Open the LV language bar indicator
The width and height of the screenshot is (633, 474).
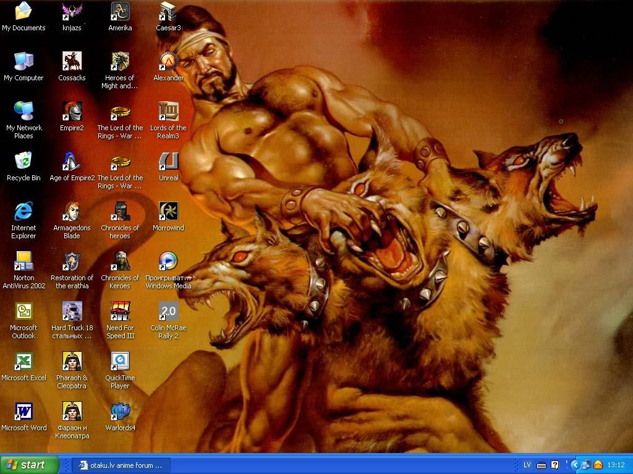coord(527,465)
